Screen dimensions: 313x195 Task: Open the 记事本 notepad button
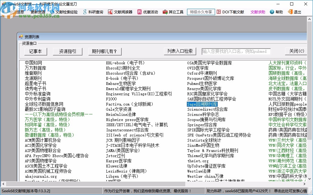click(x=36, y=51)
